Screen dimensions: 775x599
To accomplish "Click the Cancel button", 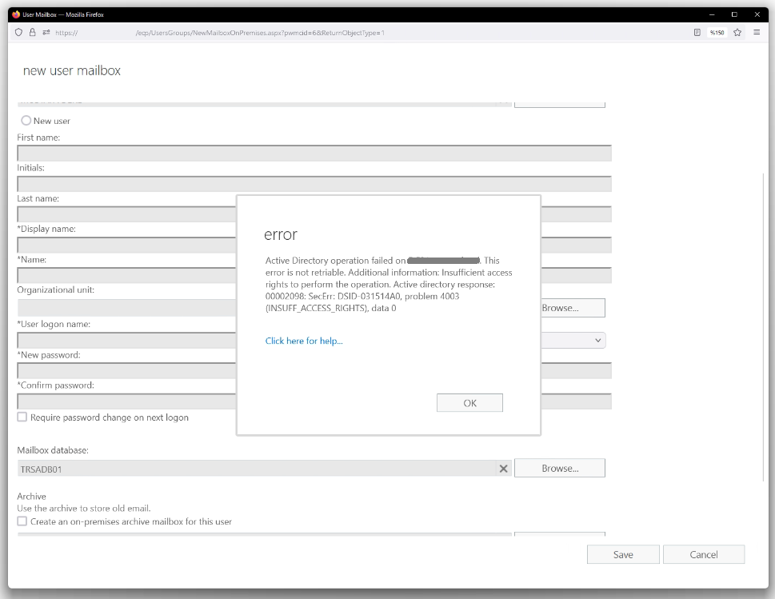I will pyautogui.click(x=703, y=554).
